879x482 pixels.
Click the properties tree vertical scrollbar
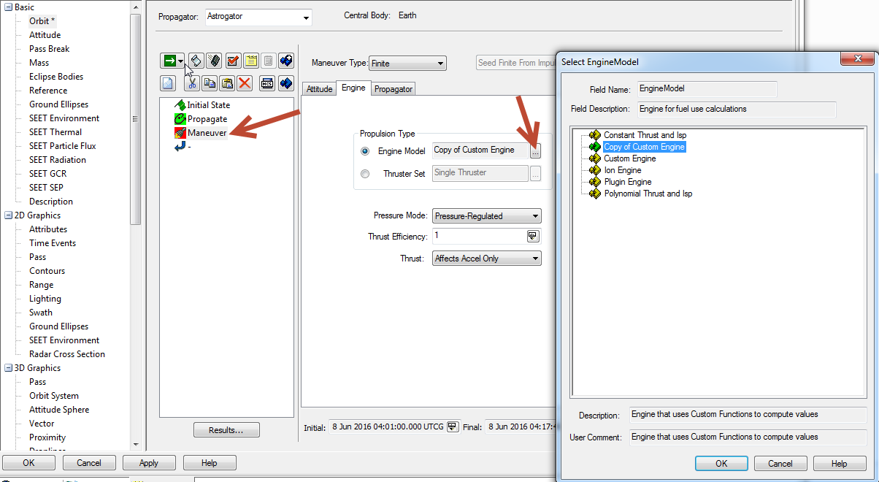click(136, 120)
